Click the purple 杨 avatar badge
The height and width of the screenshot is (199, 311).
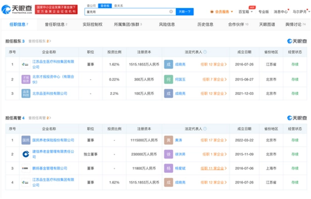tap(168, 169)
